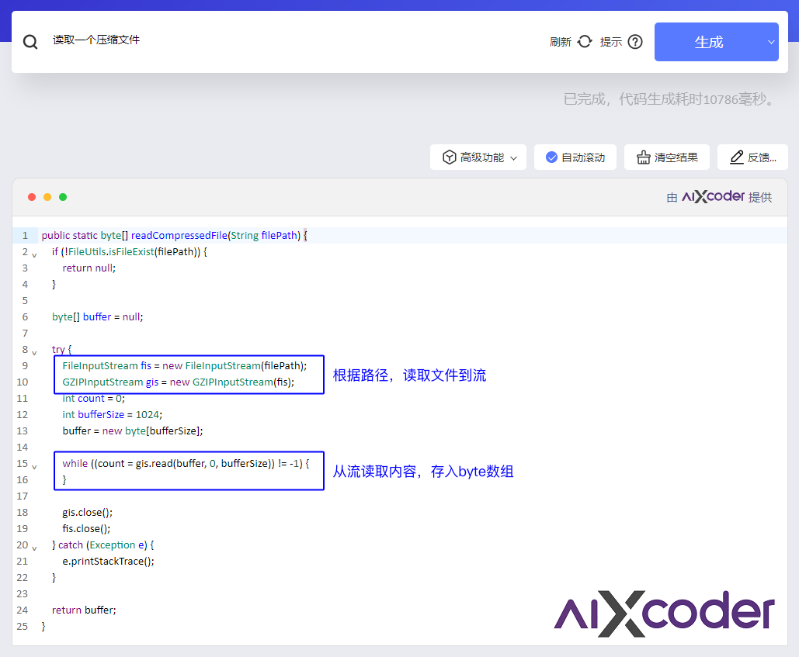This screenshot has width=799, height=657.
Task: Click the aiXcoder logo in header
Action: [x=714, y=196]
